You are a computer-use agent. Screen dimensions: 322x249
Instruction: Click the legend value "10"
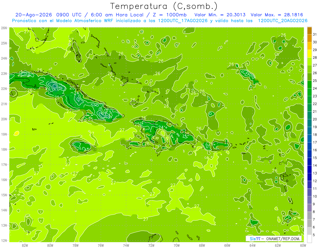315,196
